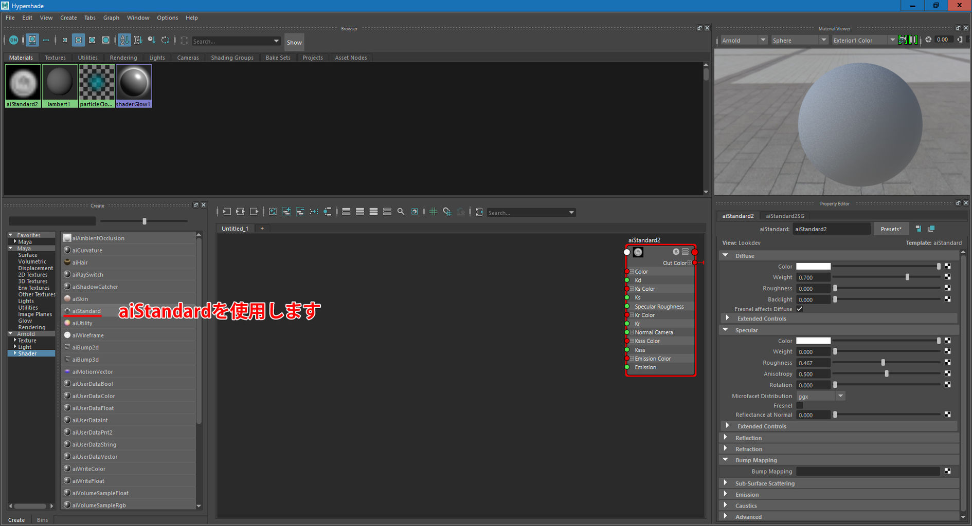Click the Diffuse Color white swatch
This screenshot has width=972, height=526.
813,266
